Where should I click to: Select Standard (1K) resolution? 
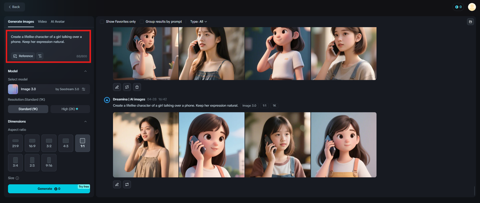point(28,109)
